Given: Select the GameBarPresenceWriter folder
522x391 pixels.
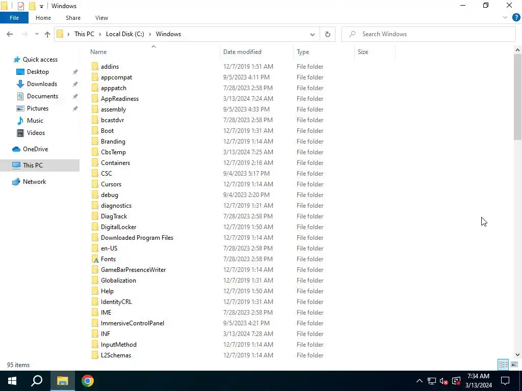Looking at the screenshot, I should pyautogui.click(x=133, y=270).
